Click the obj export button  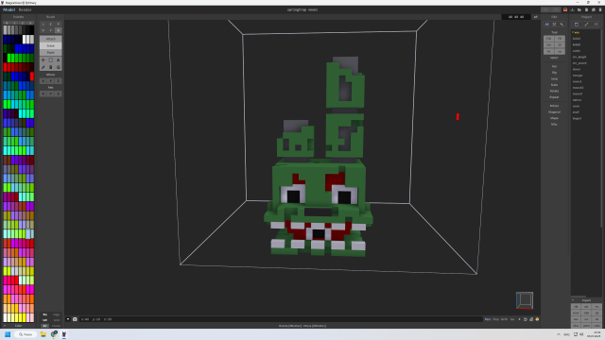576,307
